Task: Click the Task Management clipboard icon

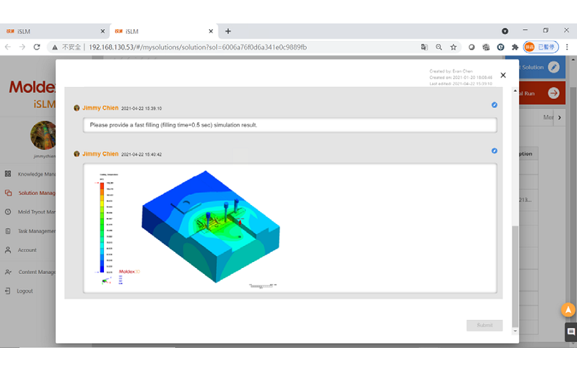Action: click(8, 231)
